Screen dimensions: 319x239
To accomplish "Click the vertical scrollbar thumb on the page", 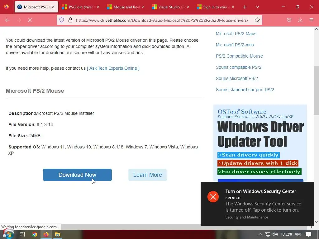I will coord(316,91).
